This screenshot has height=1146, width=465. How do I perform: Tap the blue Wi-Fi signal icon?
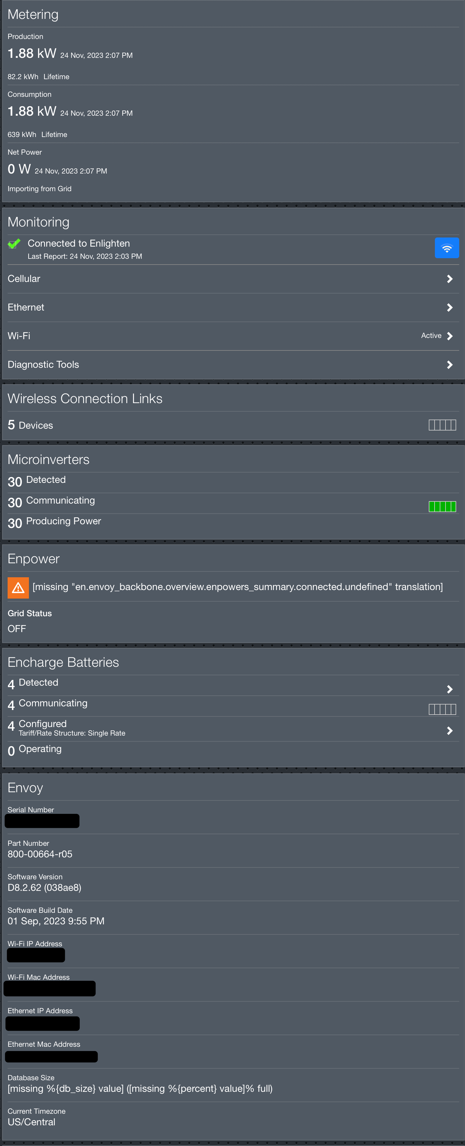pyautogui.click(x=447, y=247)
